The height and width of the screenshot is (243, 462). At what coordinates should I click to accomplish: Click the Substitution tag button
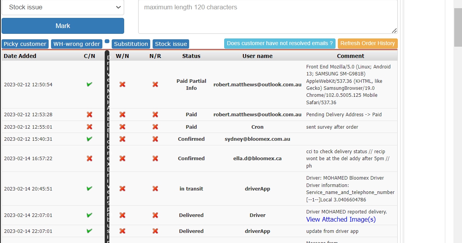(x=131, y=44)
